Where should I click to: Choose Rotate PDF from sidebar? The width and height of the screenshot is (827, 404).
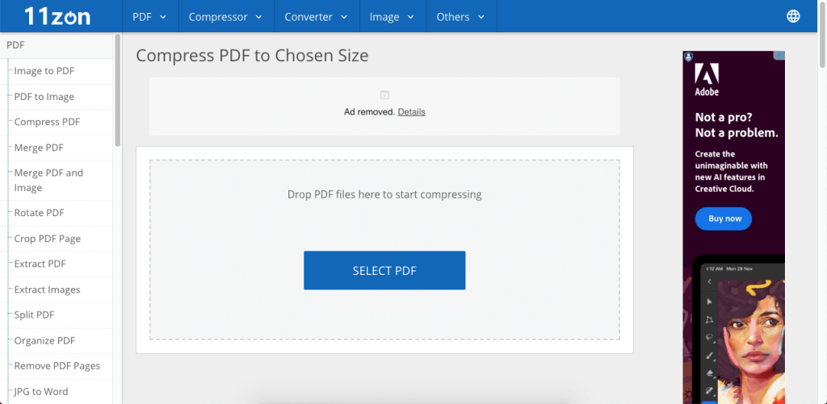tap(39, 213)
